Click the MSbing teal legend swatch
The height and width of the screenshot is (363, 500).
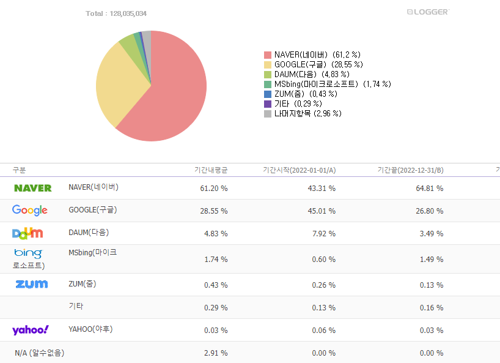[268, 84]
